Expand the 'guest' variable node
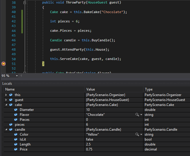Screen dimensions: 190x156 [6, 100]
